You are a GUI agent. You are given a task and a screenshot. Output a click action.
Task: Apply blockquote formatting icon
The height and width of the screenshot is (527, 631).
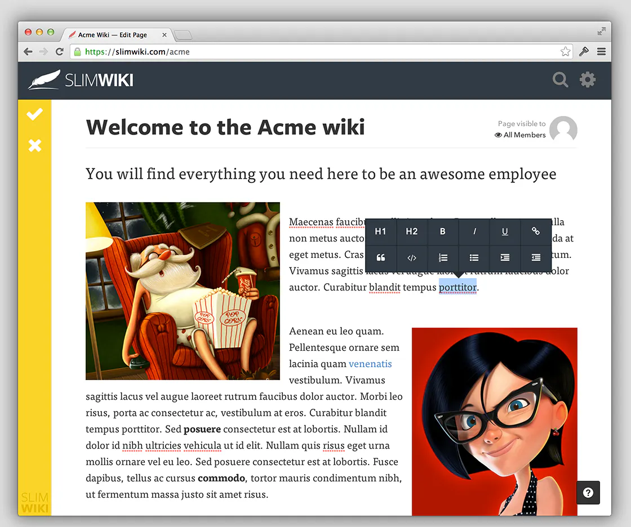pos(380,257)
